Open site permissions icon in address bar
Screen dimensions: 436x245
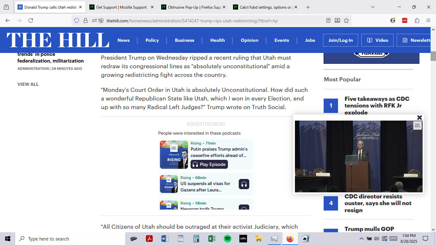click(x=94, y=20)
